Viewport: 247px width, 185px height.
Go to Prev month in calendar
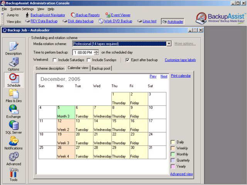[x=153, y=76]
